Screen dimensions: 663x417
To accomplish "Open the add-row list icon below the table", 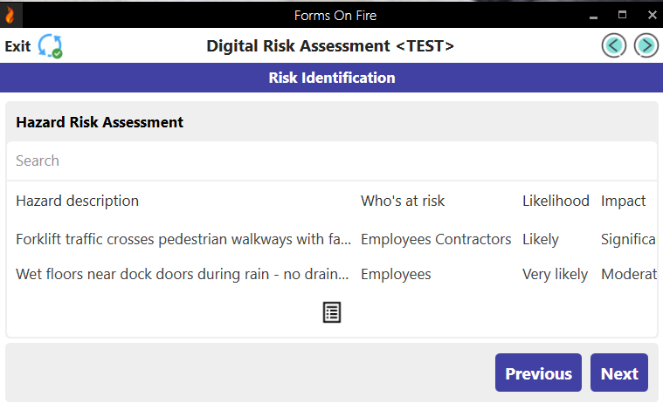I will pos(332,312).
